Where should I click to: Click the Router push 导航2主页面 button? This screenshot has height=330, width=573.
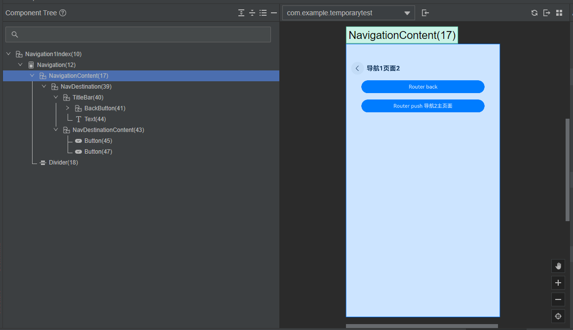coord(422,105)
